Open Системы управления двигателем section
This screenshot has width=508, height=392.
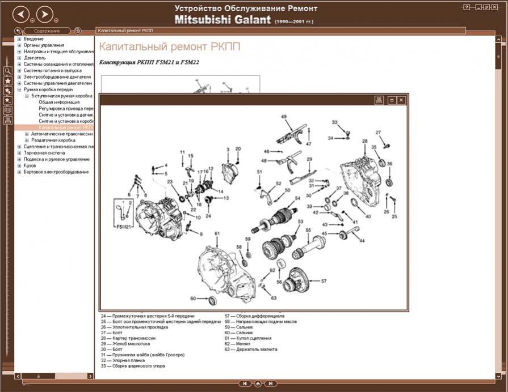click(x=58, y=83)
